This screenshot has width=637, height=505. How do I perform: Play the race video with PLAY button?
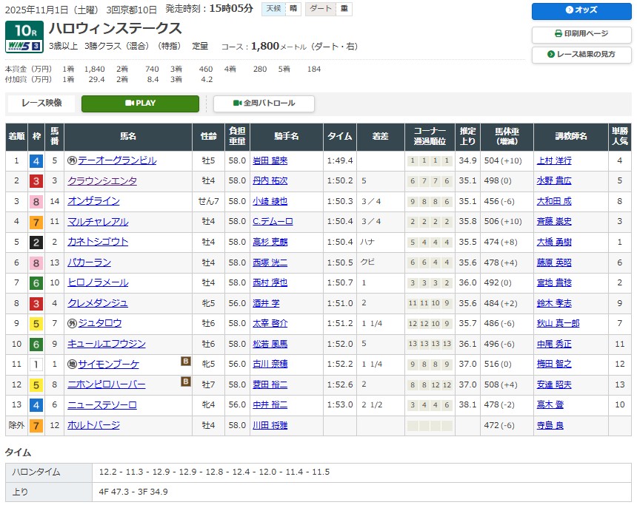[140, 104]
